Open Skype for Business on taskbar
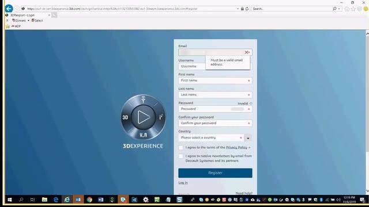 (x=123, y=200)
